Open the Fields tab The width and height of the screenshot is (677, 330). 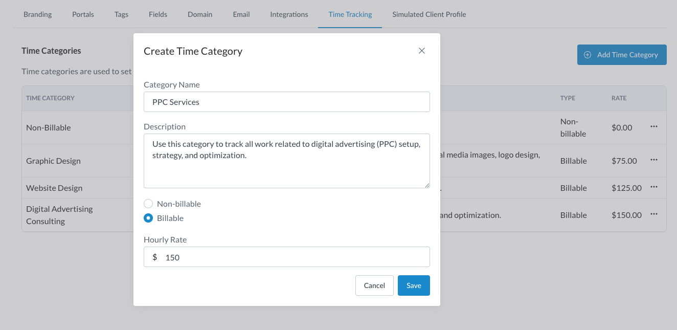pyautogui.click(x=158, y=14)
